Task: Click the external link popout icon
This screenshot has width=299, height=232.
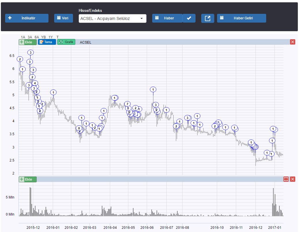Action: [208, 18]
